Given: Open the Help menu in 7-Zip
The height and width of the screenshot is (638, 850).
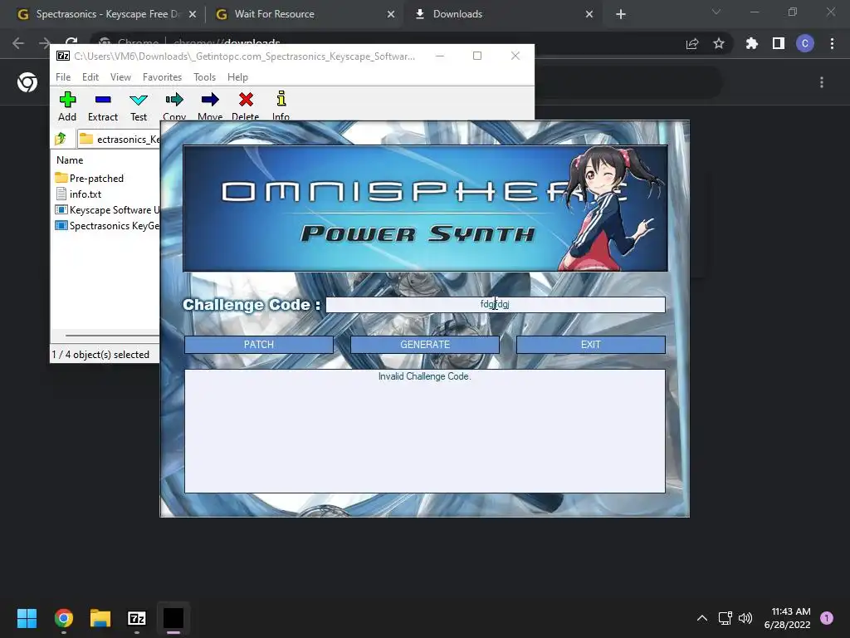Looking at the screenshot, I should [x=237, y=77].
